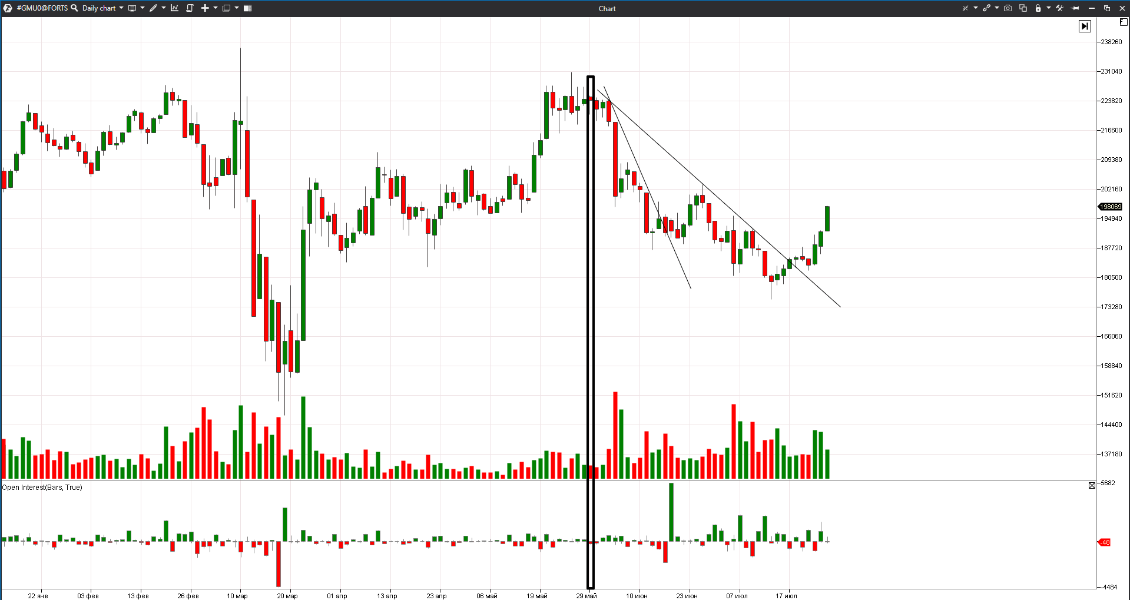Toggle the duplicate chart icon
Viewport: 1130px width, 600px height.
click(1023, 8)
